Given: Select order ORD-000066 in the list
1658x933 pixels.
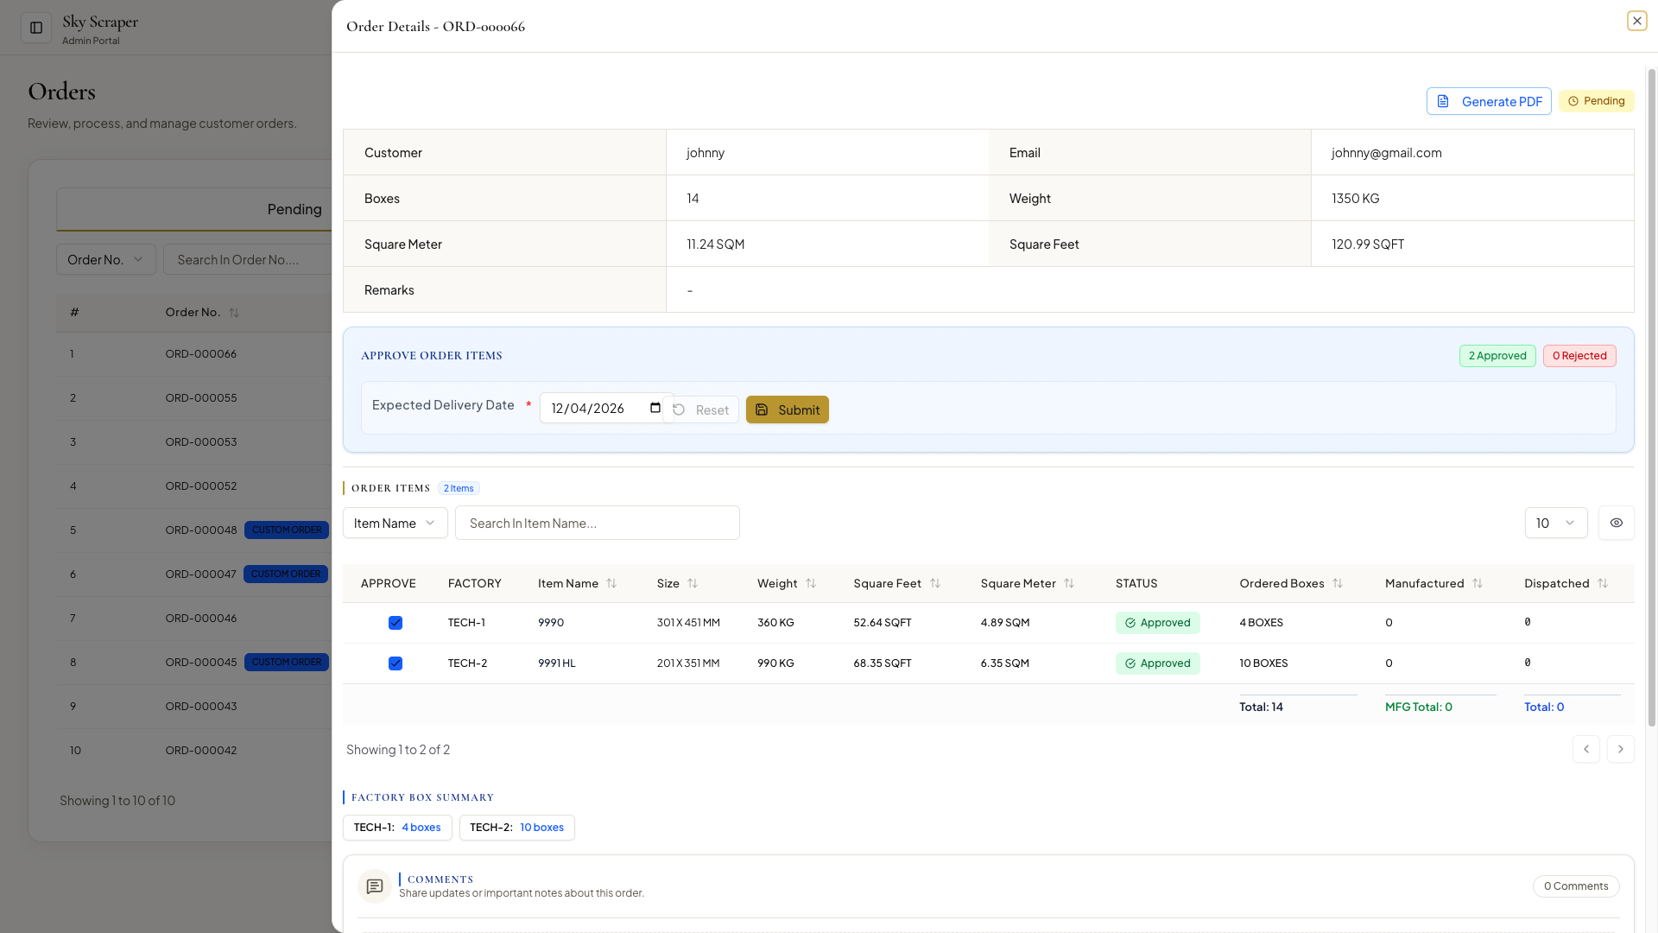Looking at the screenshot, I should [x=201, y=354].
